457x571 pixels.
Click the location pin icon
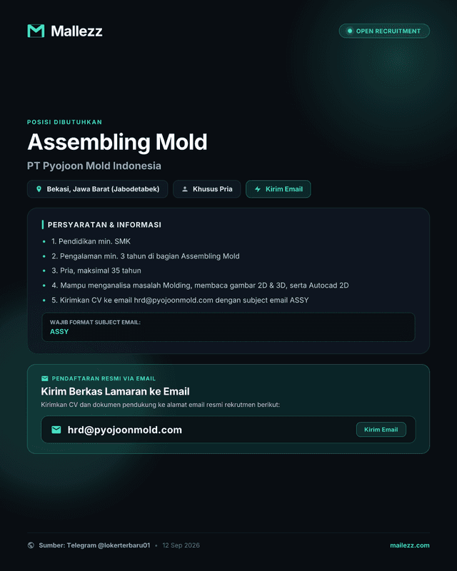click(39, 189)
